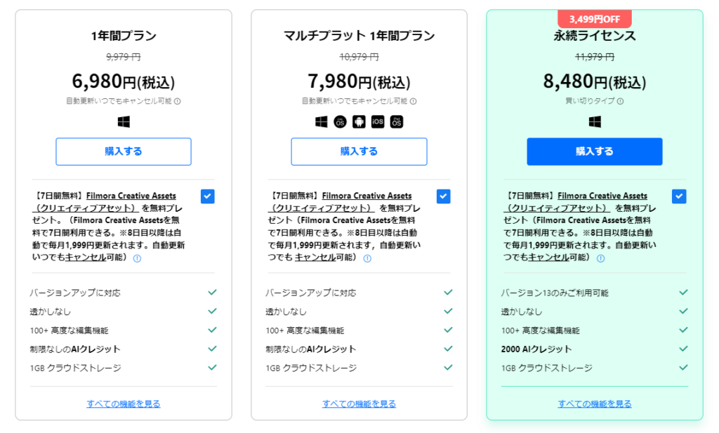Click 購入する for the 1年間プラン
The height and width of the screenshot is (433, 719).
(124, 152)
